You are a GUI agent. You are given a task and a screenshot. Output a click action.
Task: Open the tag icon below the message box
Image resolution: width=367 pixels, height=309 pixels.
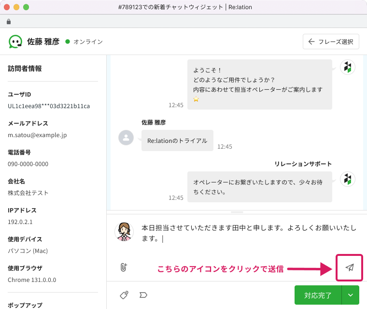point(124,295)
